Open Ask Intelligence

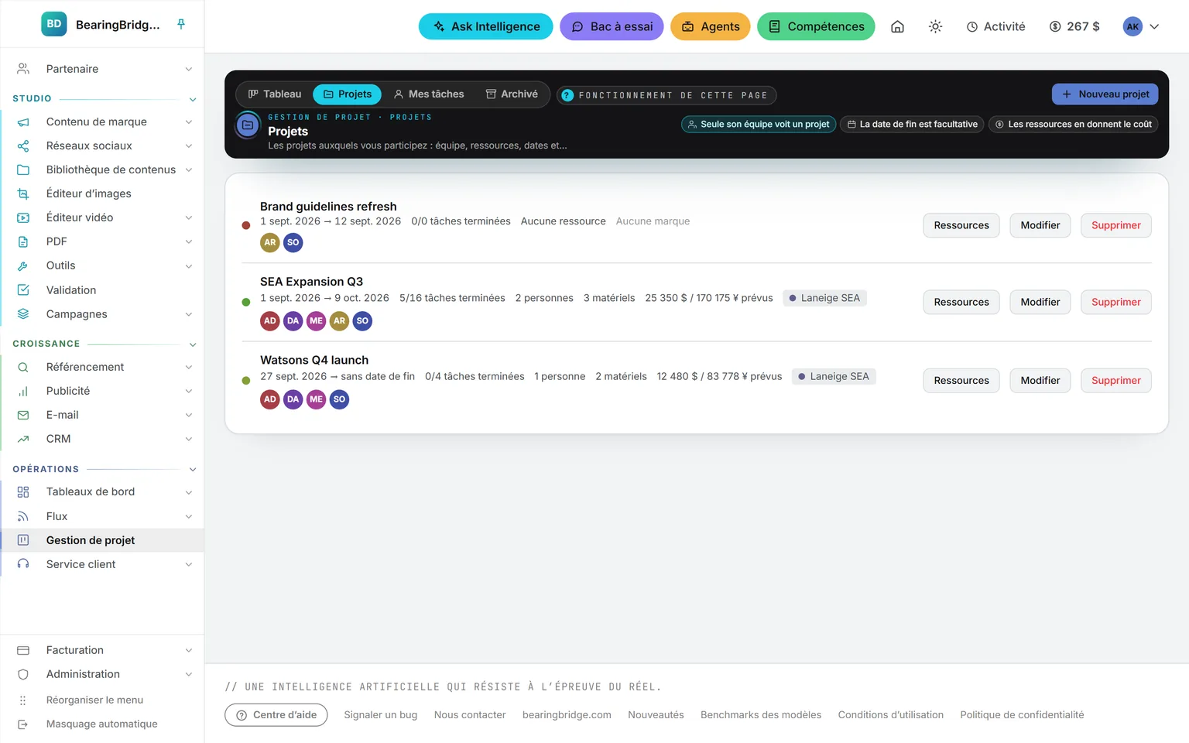(x=486, y=26)
